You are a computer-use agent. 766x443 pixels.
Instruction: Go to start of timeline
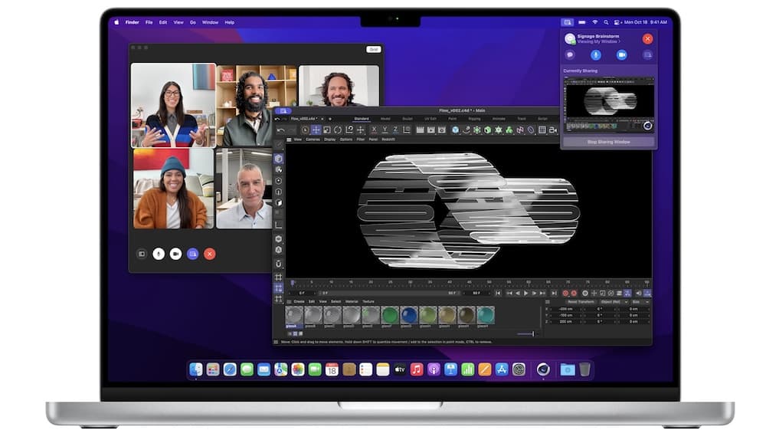click(x=498, y=293)
